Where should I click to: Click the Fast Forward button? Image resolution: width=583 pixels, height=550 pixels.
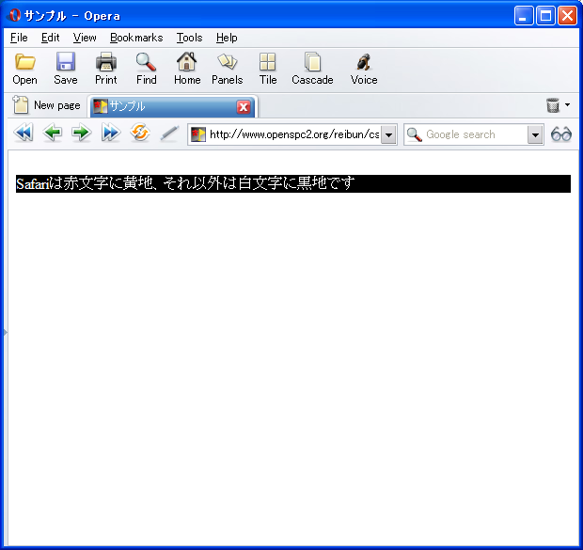(111, 134)
